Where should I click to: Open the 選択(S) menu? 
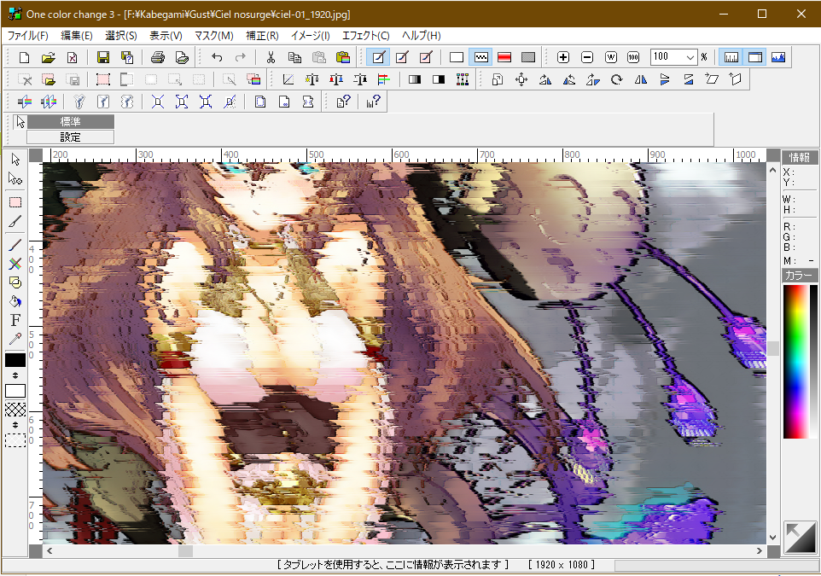[x=121, y=36]
